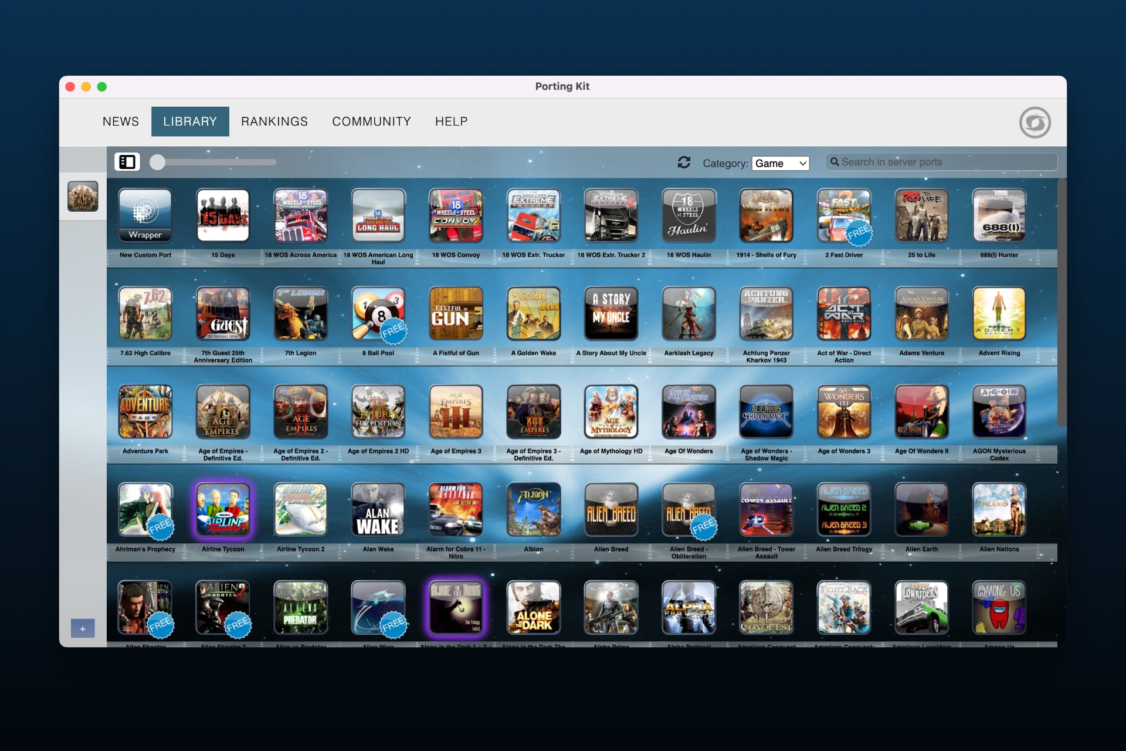This screenshot has width=1126, height=751.
Task: Click the Age Of Wonders label
Action: point(689,451)
